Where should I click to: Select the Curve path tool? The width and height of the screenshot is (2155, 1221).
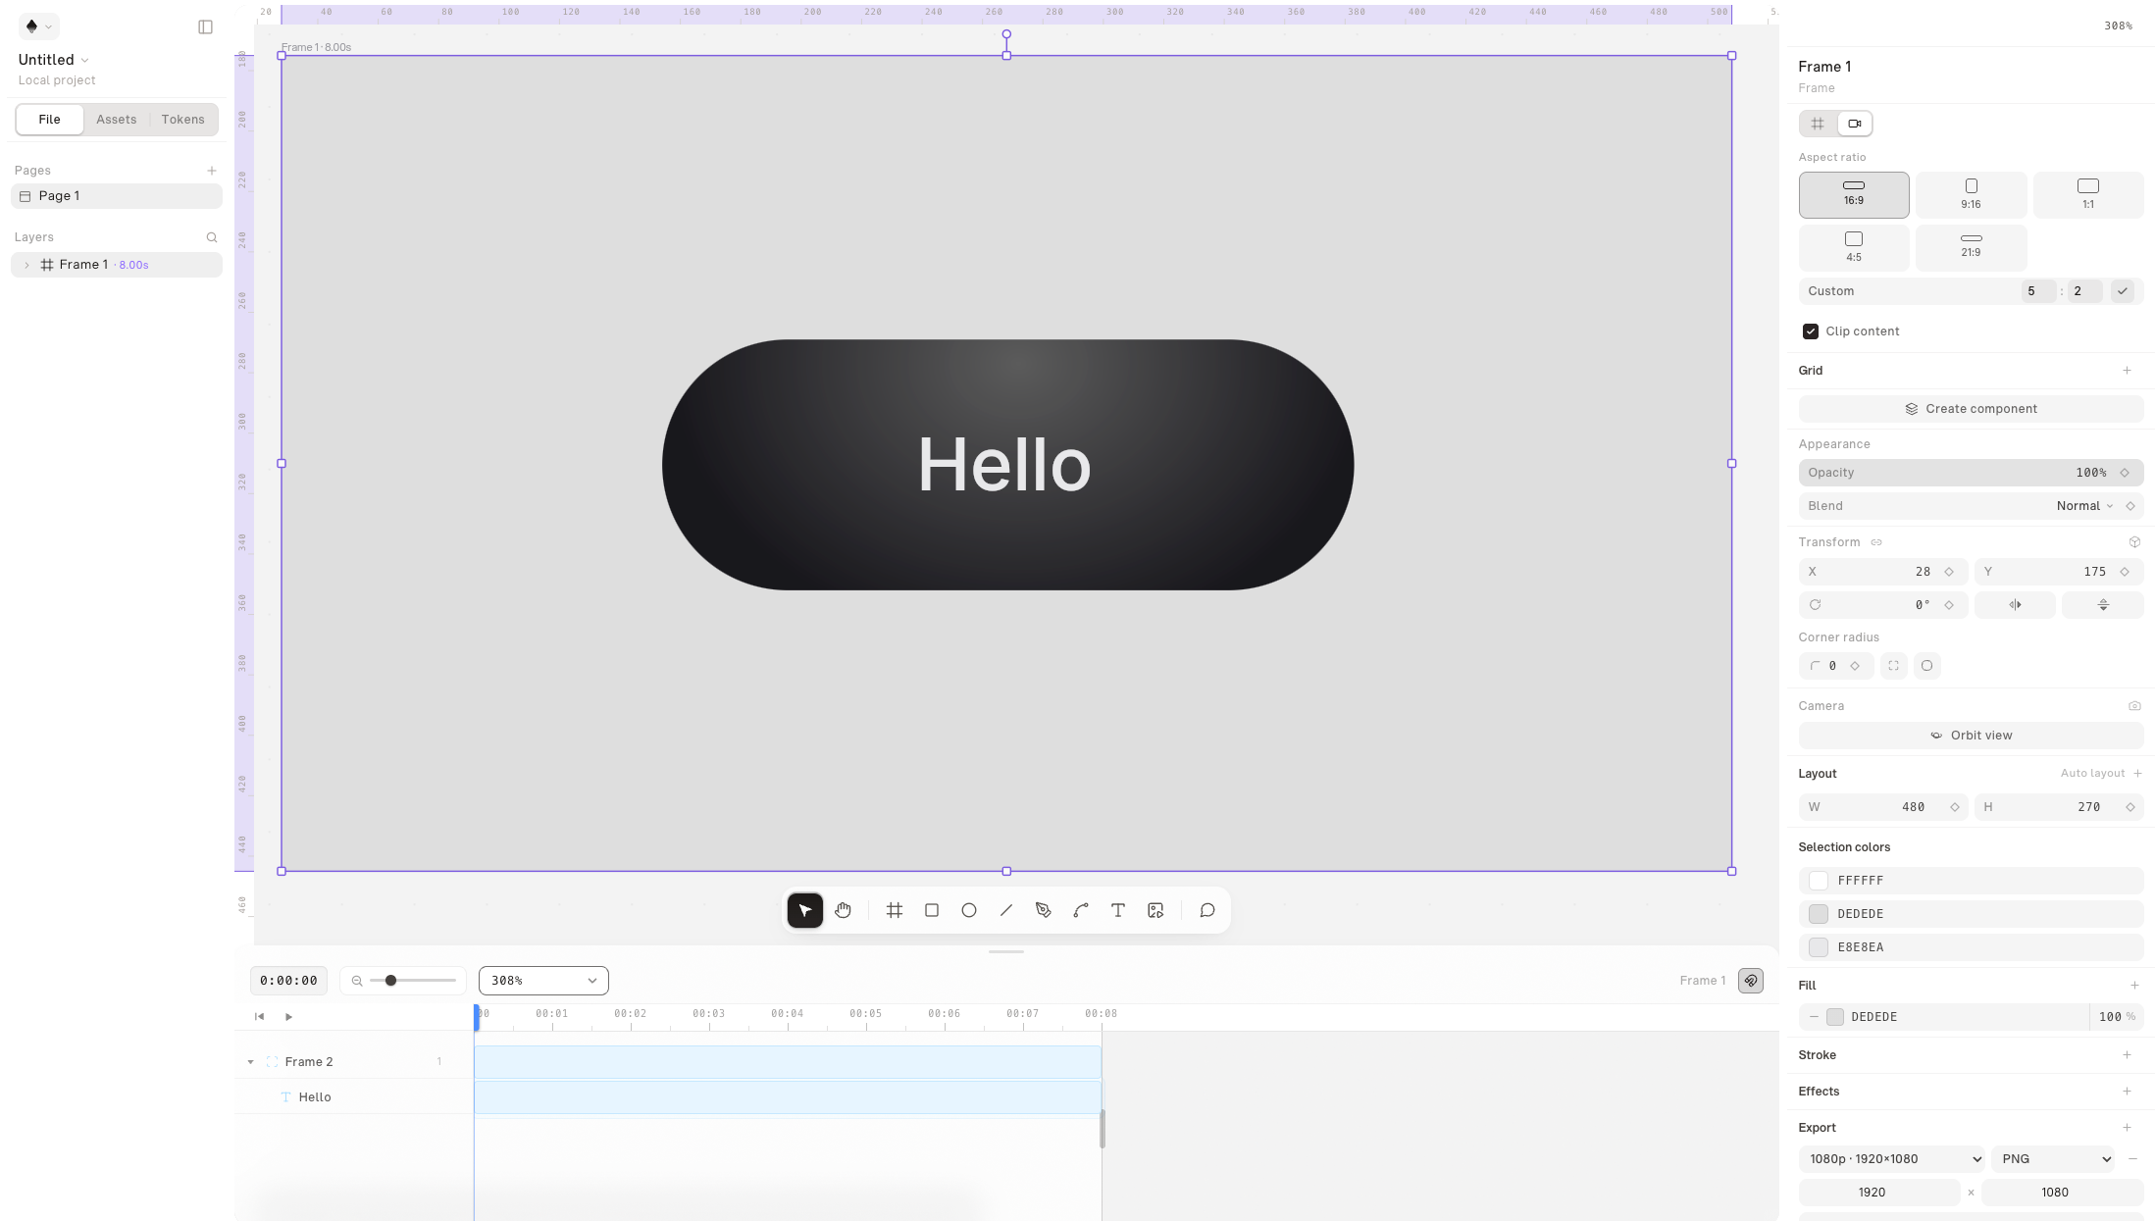(x=1081, y=910)
